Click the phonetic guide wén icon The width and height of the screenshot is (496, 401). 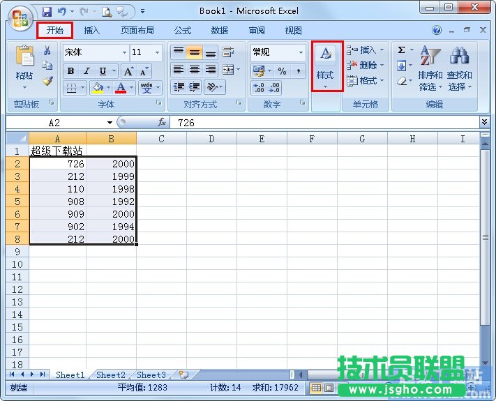[146, 88]
